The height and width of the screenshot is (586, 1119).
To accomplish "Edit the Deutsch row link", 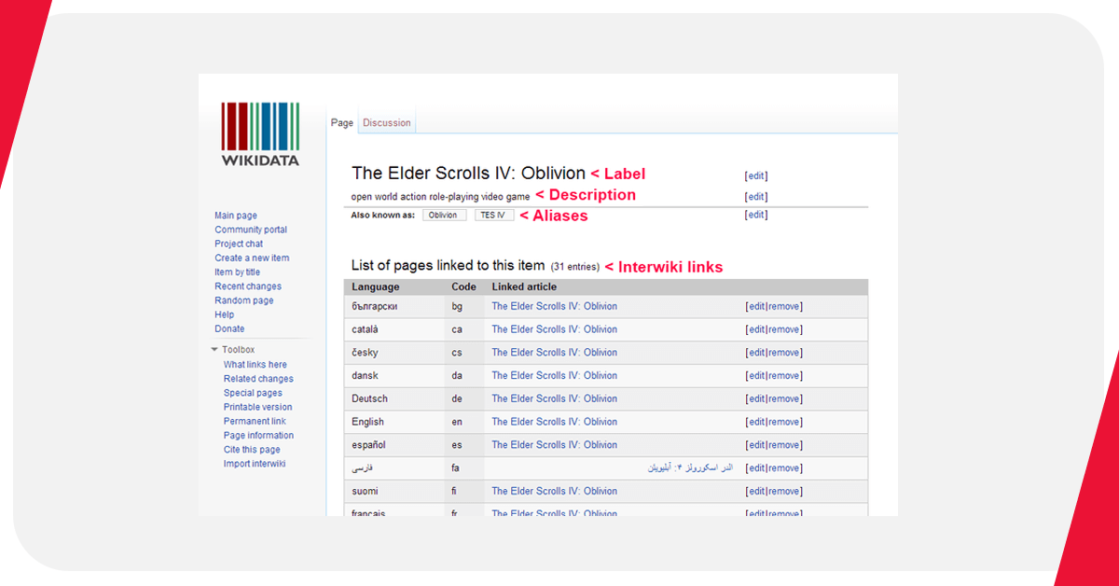I will 756,398.
